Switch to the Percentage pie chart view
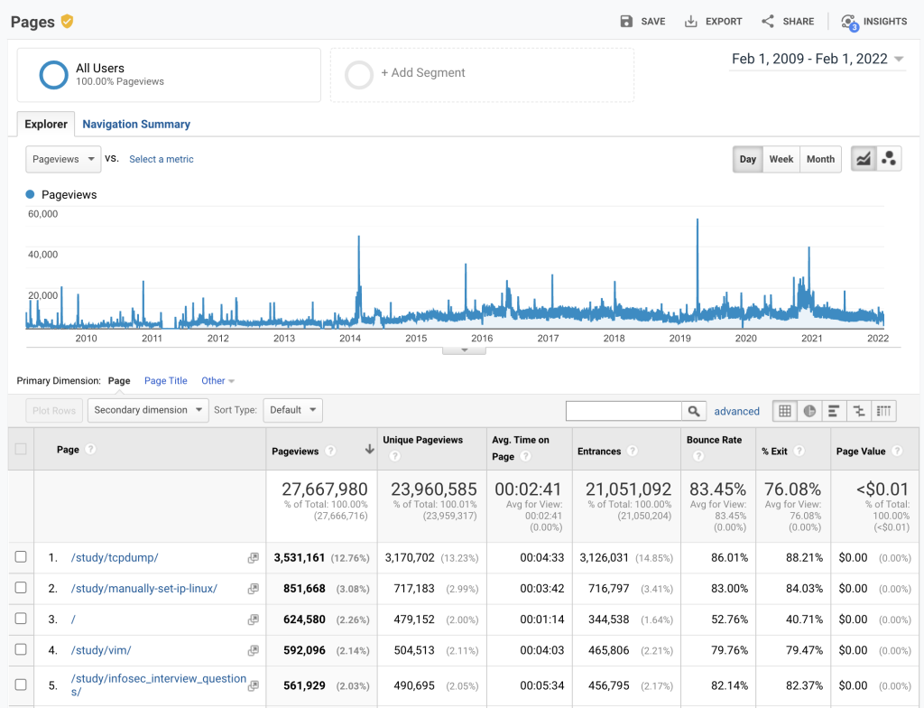The width and height of the screenshot is (924, 708). (809, 411)
